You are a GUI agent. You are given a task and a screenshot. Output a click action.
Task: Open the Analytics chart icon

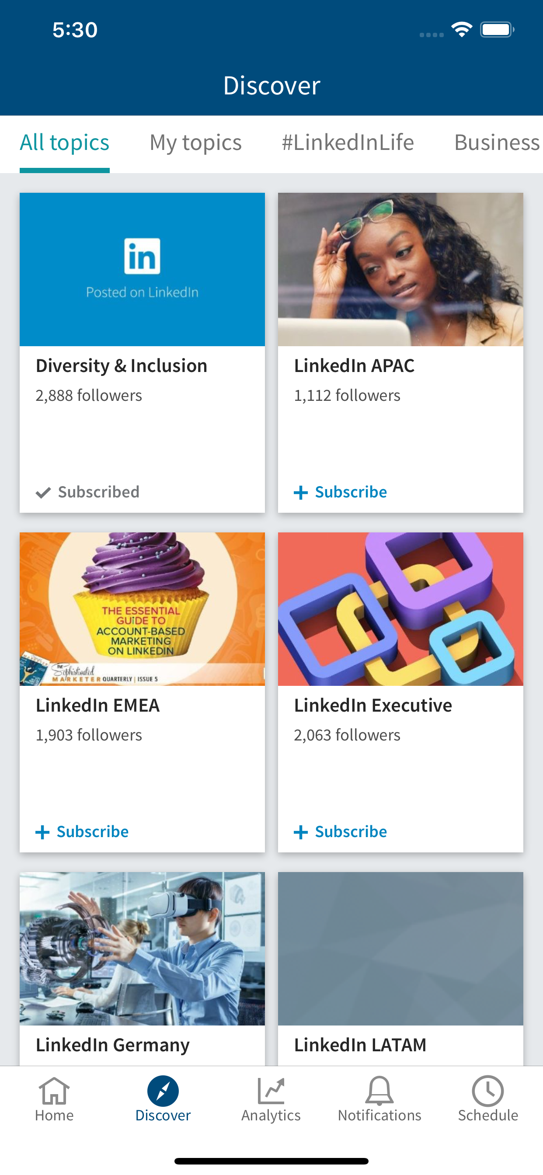click(x=271, y=1091)
